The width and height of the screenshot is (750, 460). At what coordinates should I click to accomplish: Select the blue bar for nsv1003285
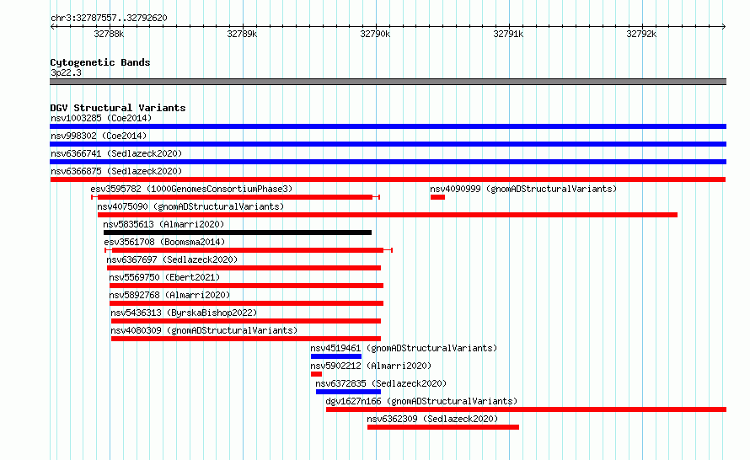point(388,126)
